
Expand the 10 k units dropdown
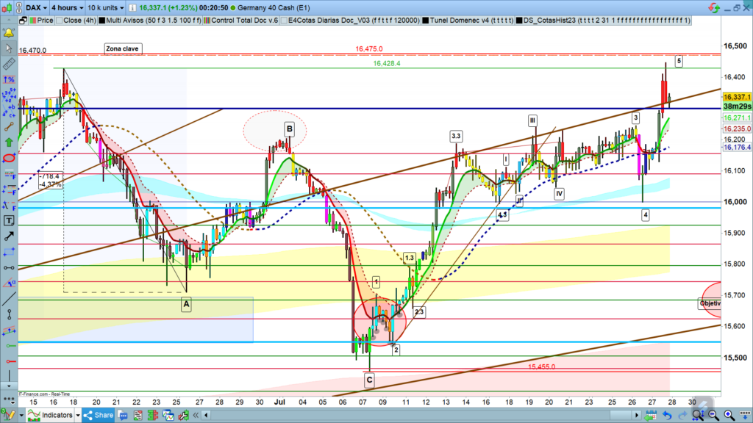106,7
